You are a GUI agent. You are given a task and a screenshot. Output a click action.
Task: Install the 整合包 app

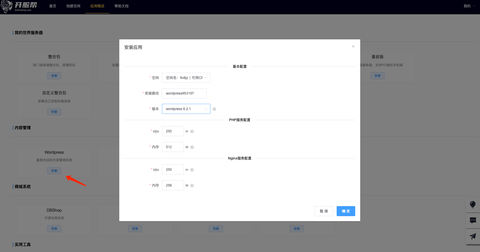[54, 76]
